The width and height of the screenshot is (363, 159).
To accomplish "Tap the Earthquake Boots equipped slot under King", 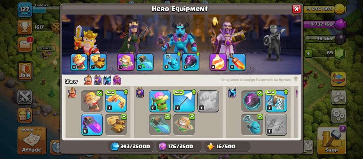I will (x=98, y=62).
